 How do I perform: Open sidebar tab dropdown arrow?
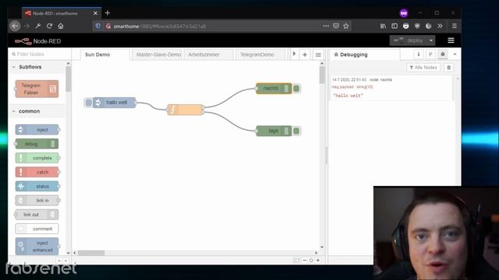coord(455,54)
